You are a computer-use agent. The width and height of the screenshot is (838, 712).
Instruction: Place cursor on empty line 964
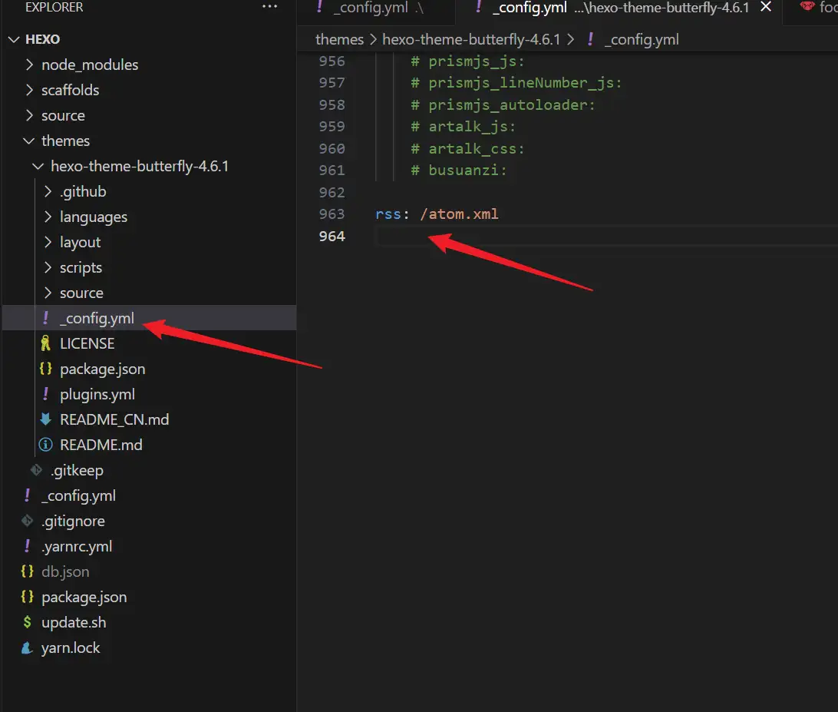point(537,236)
